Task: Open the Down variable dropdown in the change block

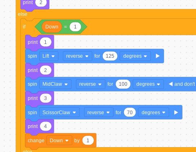Action: (x=59, y=141)
